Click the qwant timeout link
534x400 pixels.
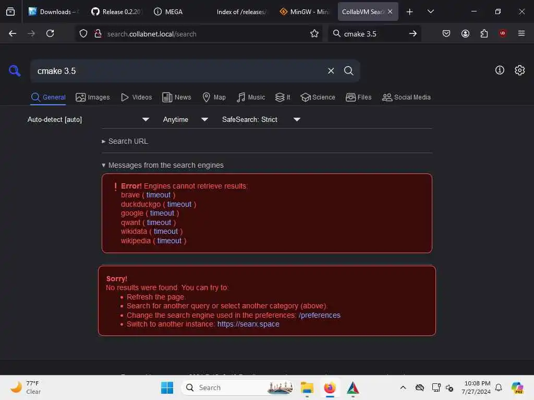[159, 222]
